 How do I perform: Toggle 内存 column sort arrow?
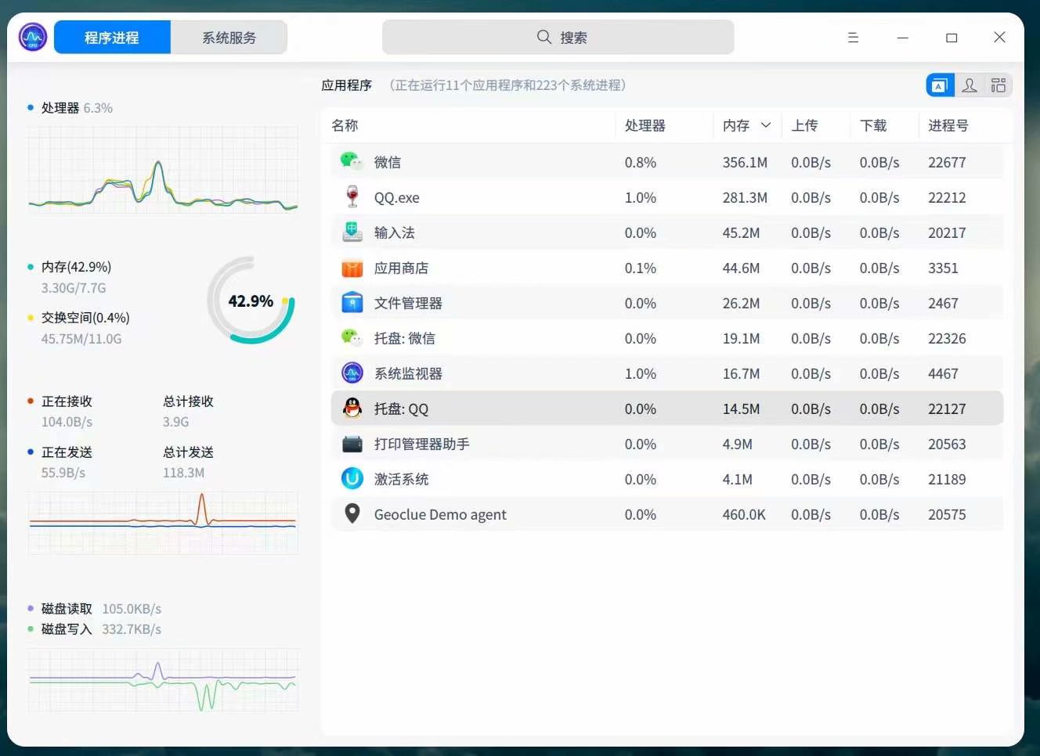766,125
